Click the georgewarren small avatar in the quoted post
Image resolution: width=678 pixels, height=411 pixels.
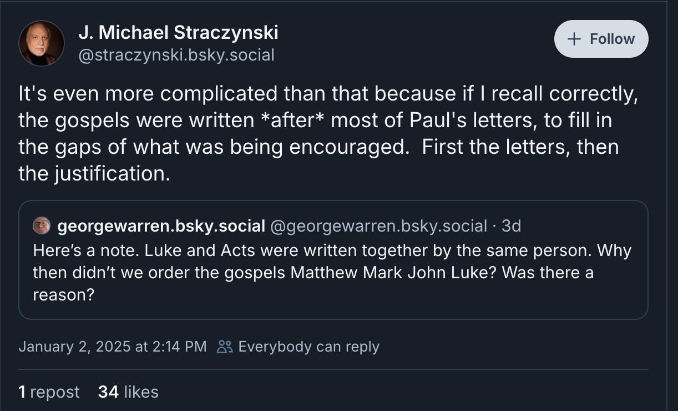pos(42,226)
